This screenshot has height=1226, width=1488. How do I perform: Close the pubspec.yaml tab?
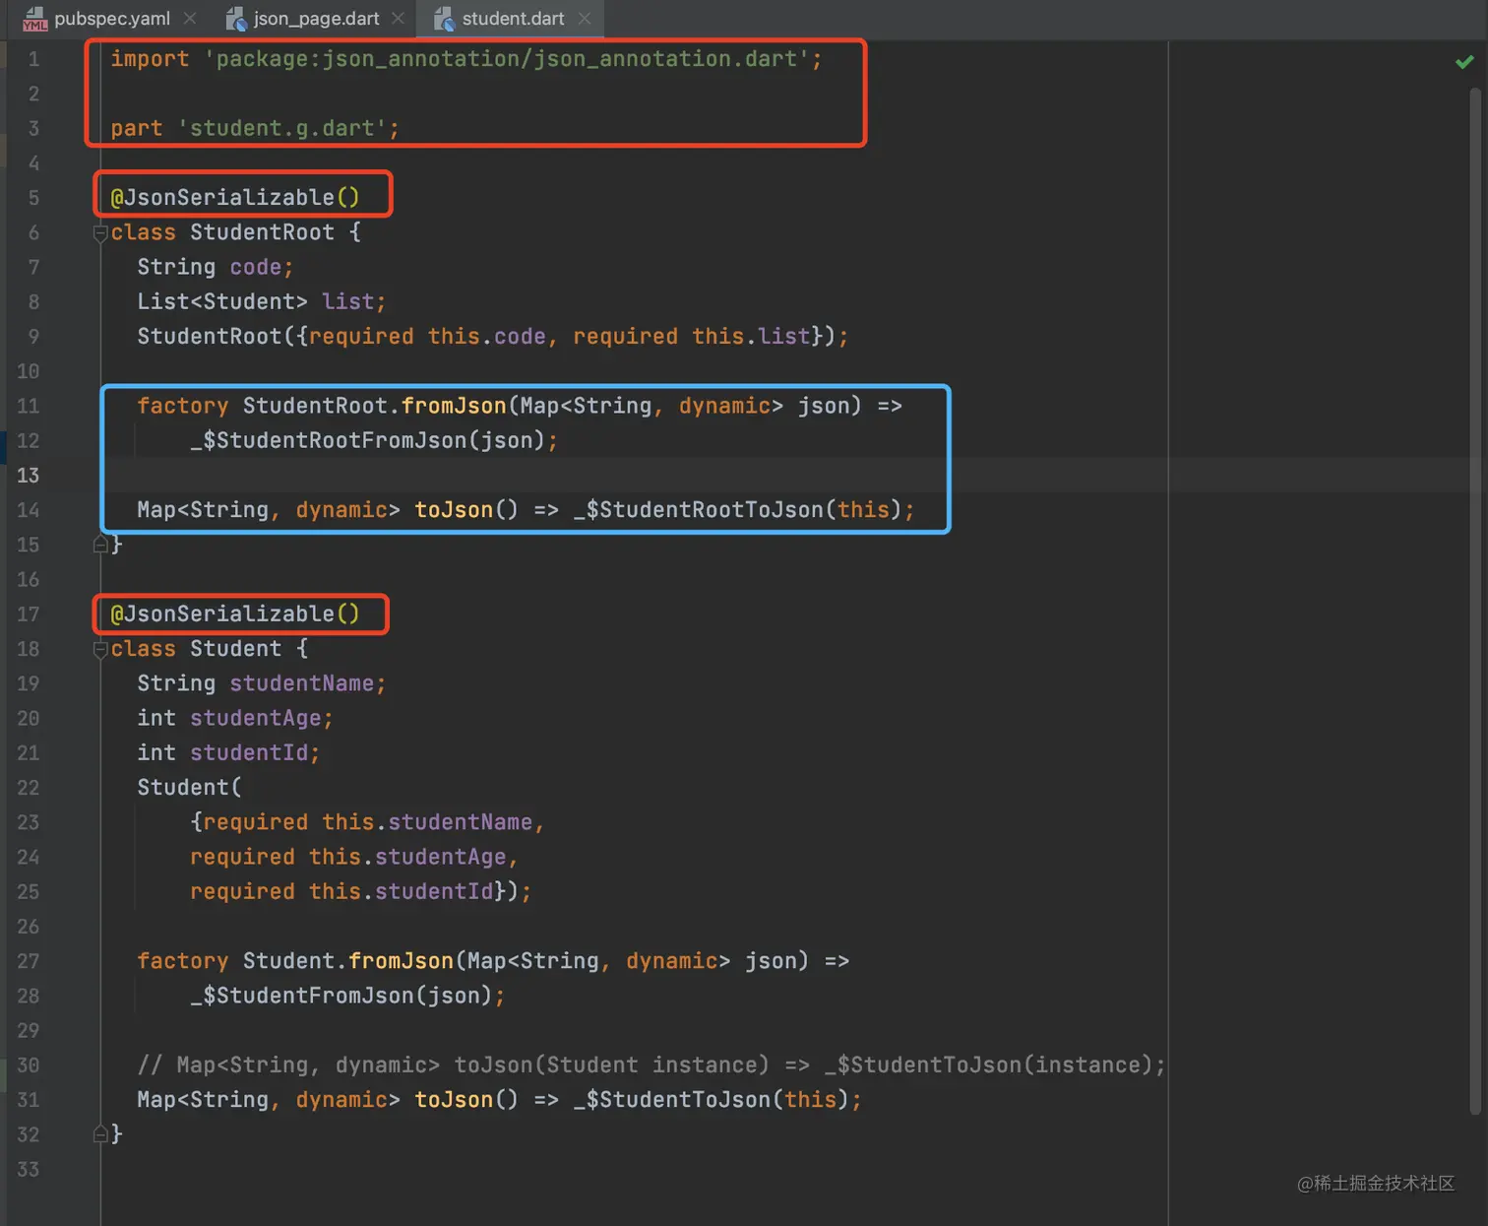(x=190, y=19)
